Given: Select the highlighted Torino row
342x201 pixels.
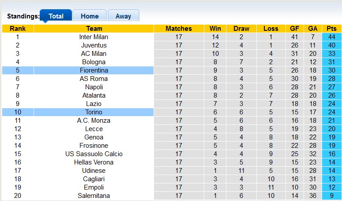Looking at the screenshot, I should [94, 112].
